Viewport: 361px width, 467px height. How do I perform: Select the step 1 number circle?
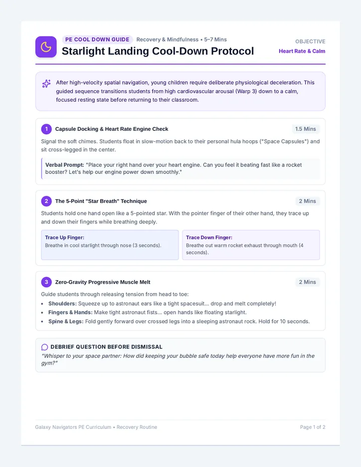tap(46, 129)
